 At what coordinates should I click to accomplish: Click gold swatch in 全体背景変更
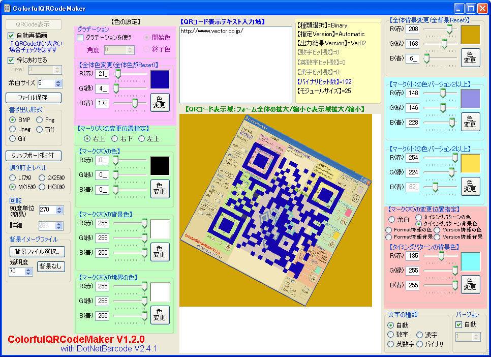pos(471,35)
